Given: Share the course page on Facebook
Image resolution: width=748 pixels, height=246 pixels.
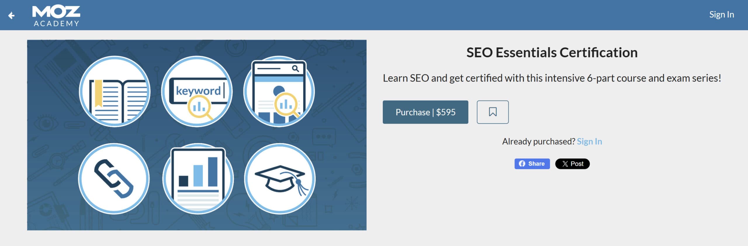Looking at the screenshot, I should 532,164.
